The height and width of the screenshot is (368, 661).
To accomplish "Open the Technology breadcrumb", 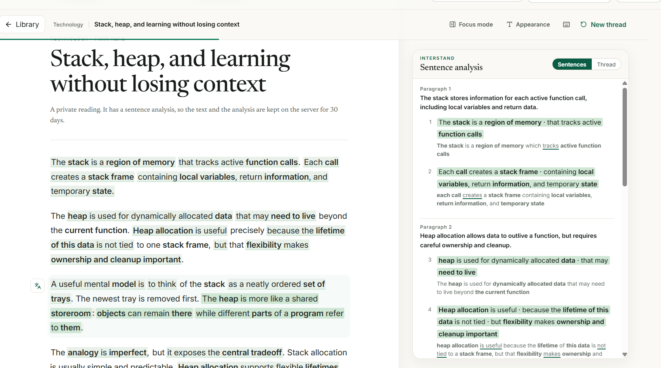I will click(x=68, y=25).
